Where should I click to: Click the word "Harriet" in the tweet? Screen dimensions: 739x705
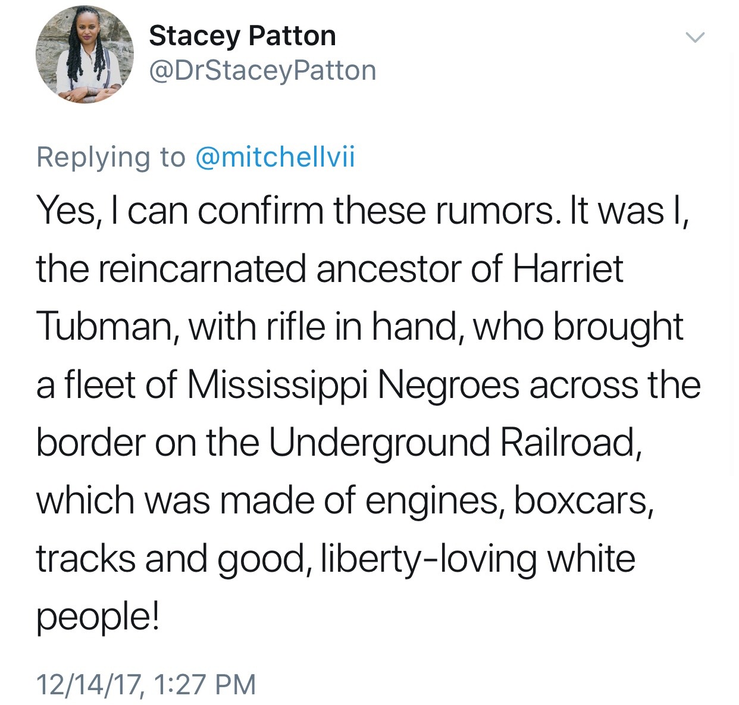(x=568, y=268)
